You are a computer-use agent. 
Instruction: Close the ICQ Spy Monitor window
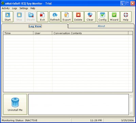[x=132, y=3]
